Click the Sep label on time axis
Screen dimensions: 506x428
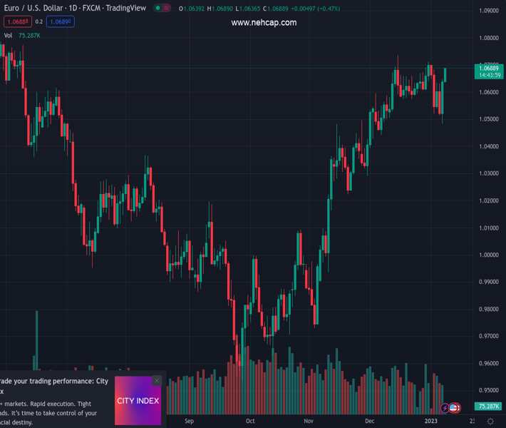click(189, 422)
